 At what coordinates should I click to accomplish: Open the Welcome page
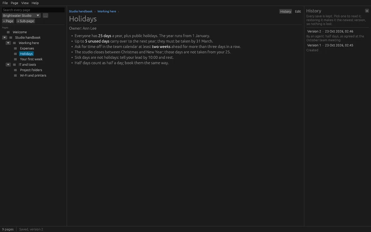(x=20, y=32)
